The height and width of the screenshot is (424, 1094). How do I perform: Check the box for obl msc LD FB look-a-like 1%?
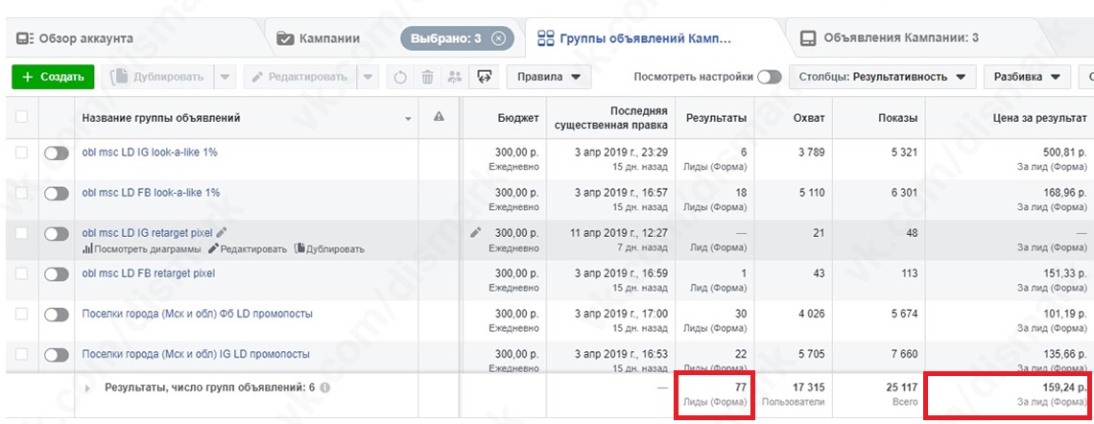[x=21, y=193]
